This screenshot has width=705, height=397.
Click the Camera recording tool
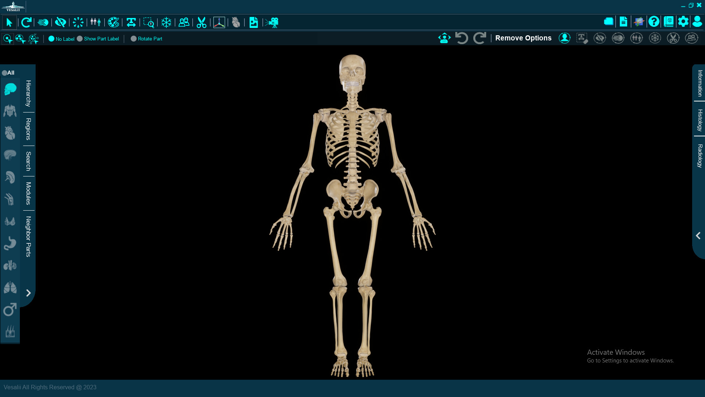coord(272,22)
